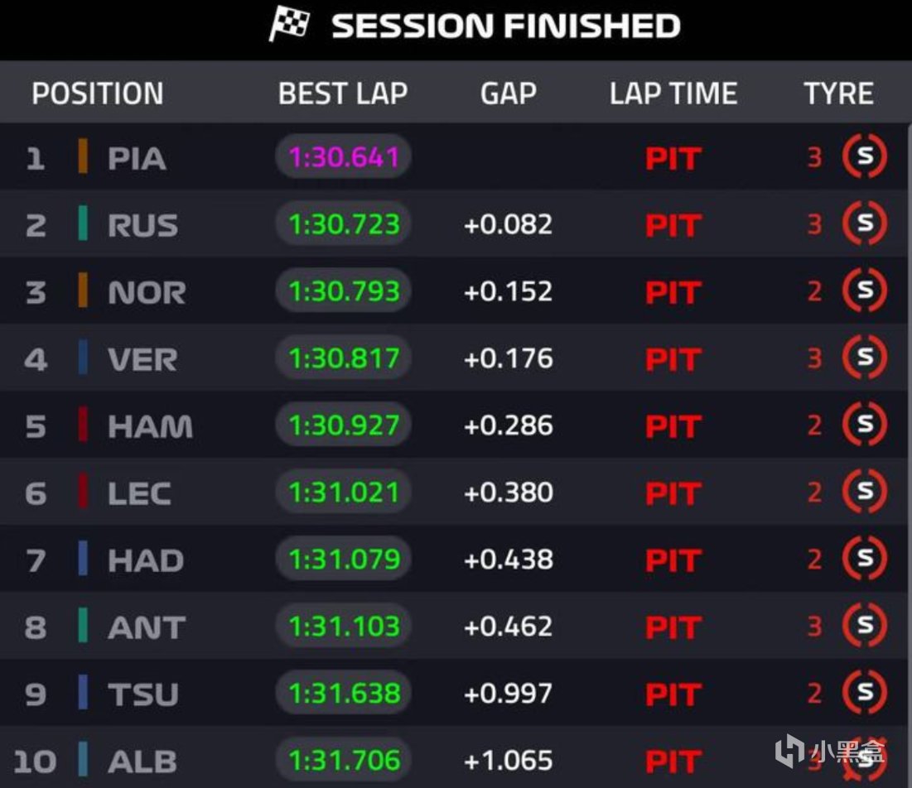Click the orange team color bar beside NOR
Image resolution: width=912 pixels, height=788 pixels.
click(x=83, y=291)
